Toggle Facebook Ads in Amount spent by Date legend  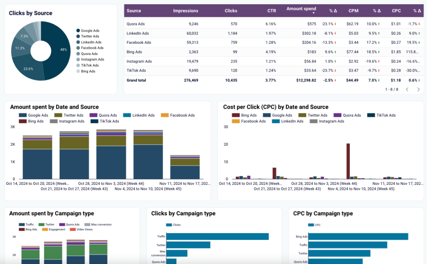[178, 115]
